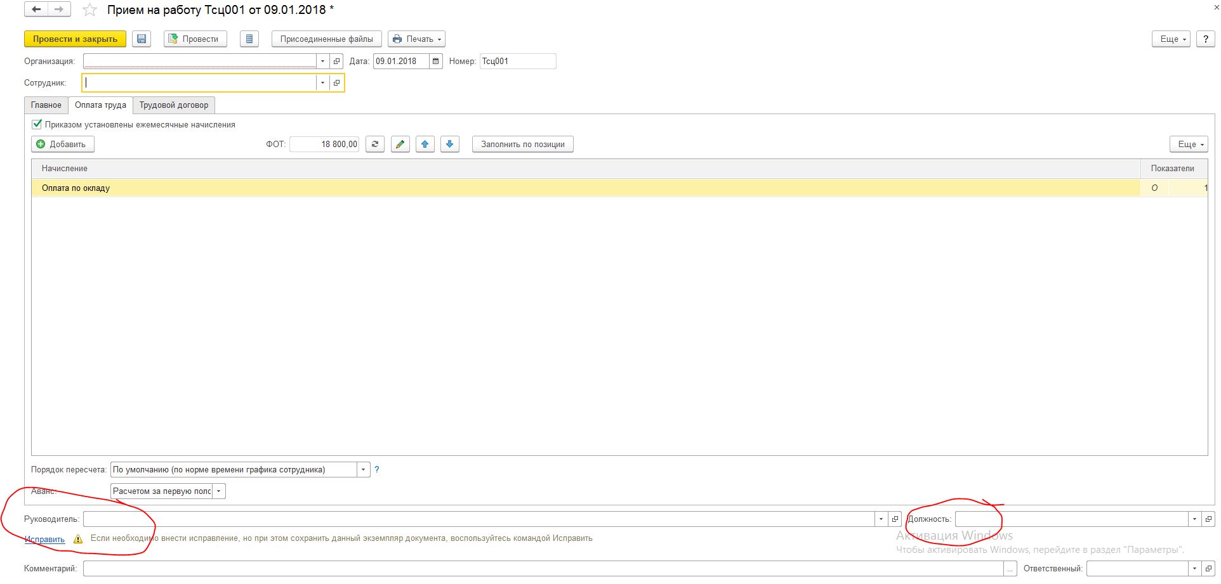Click the Исправить link
The height and width of the screenshot is (584, 1221).
click(44, 539)
